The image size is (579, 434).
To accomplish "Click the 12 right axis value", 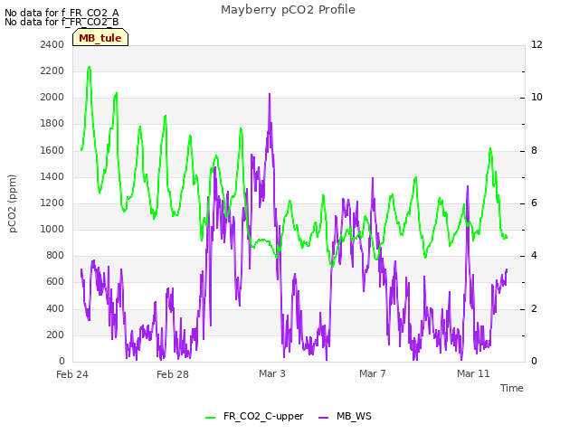I will (536, 44).
